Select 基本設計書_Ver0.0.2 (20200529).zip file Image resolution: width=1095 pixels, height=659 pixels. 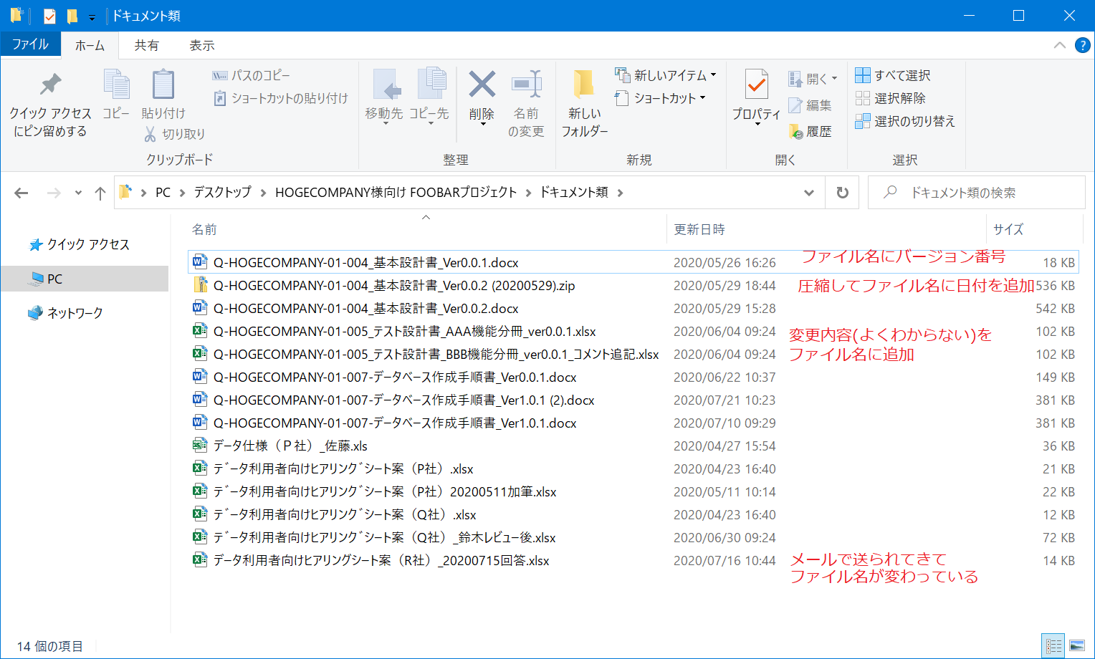[394, 286]
